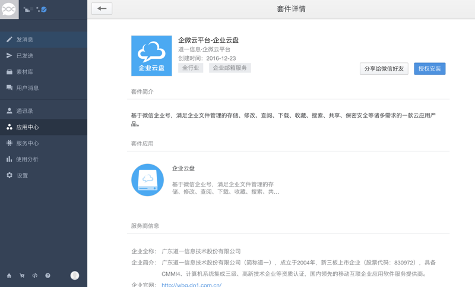Click the 套件简介 section heading
This screenshot has height=287, width=475.
coord(142,92)
